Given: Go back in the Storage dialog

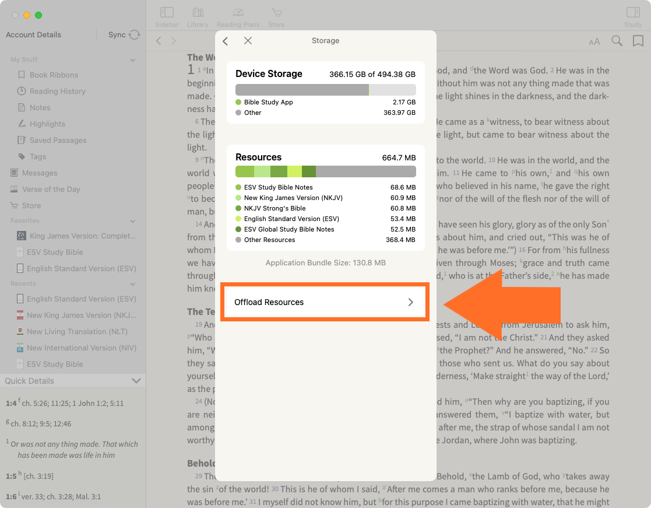Looking at the screenshot, I should 226,41.
